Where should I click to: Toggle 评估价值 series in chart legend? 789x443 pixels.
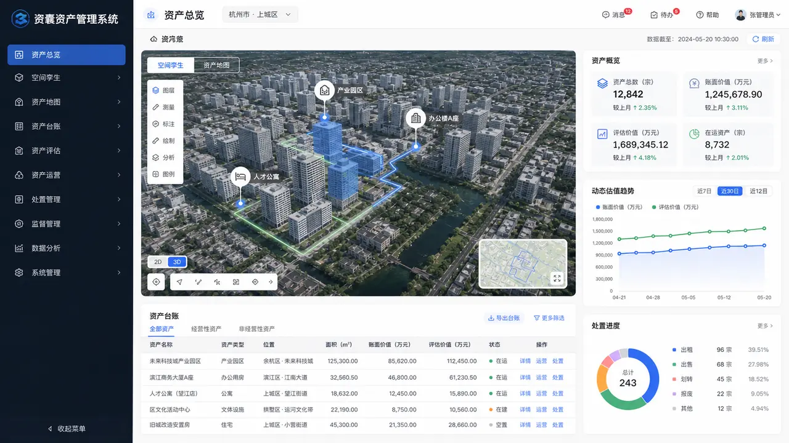[x=676, y=207]
